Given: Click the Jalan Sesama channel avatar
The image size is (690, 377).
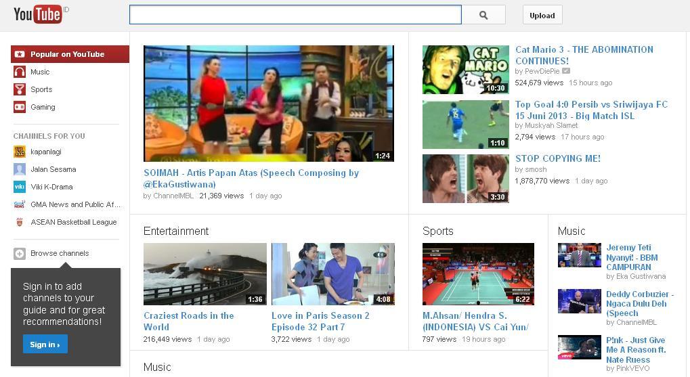Looking at the screenshot, I should coord(20,169).
